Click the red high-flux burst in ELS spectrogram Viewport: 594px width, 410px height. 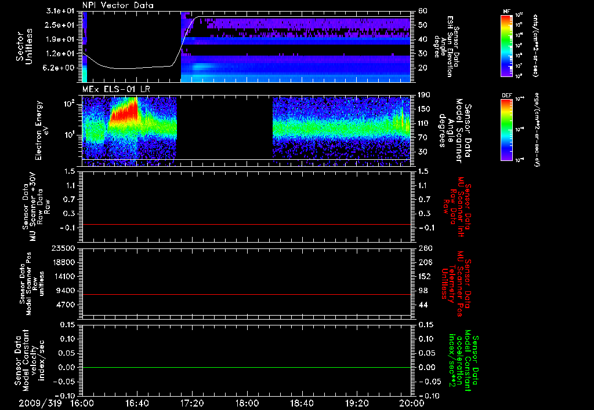(x=124, y=111)
